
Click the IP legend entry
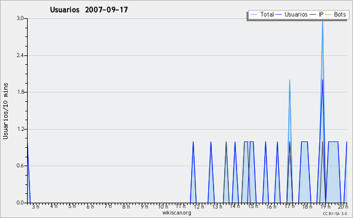pos(317,14)
